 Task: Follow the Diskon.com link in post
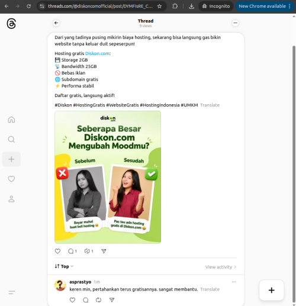click(97, 53)
